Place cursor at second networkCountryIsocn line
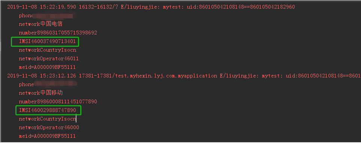 [48, 119]
